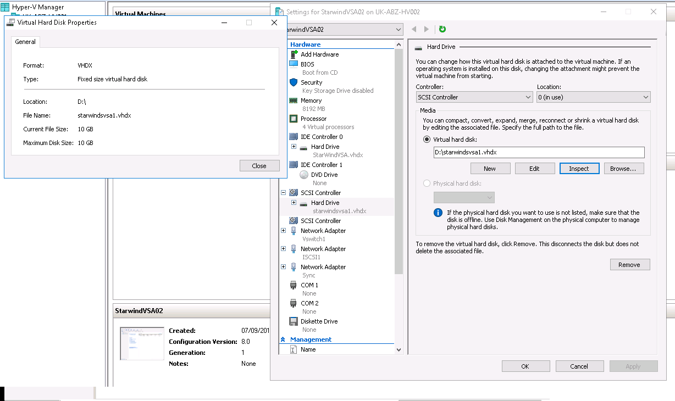Click the New button
This screenshot has width=675, height=401.
point(490,169)
